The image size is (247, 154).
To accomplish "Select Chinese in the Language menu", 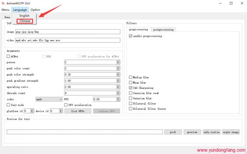I will (25, 21).
